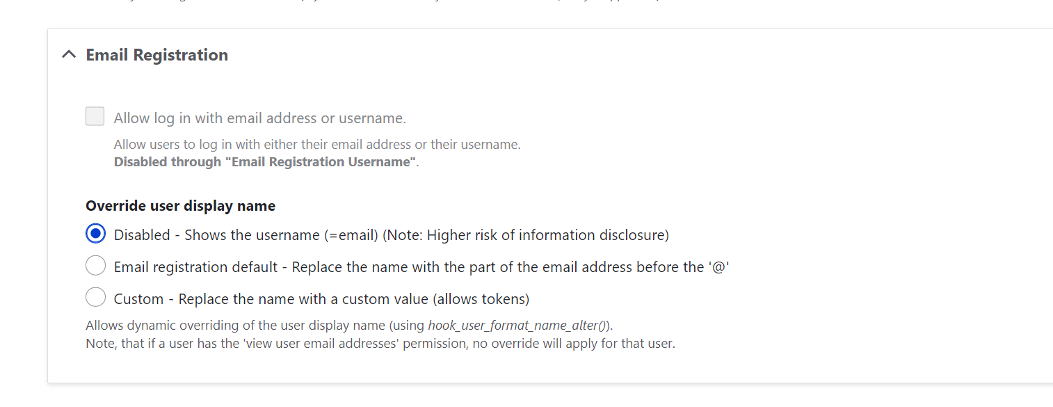Image resolution: width=1053 pixels, height=407 pixels.
Task: Click the italic hook_user_format_name_alter() text
Action: click(517, 326)
